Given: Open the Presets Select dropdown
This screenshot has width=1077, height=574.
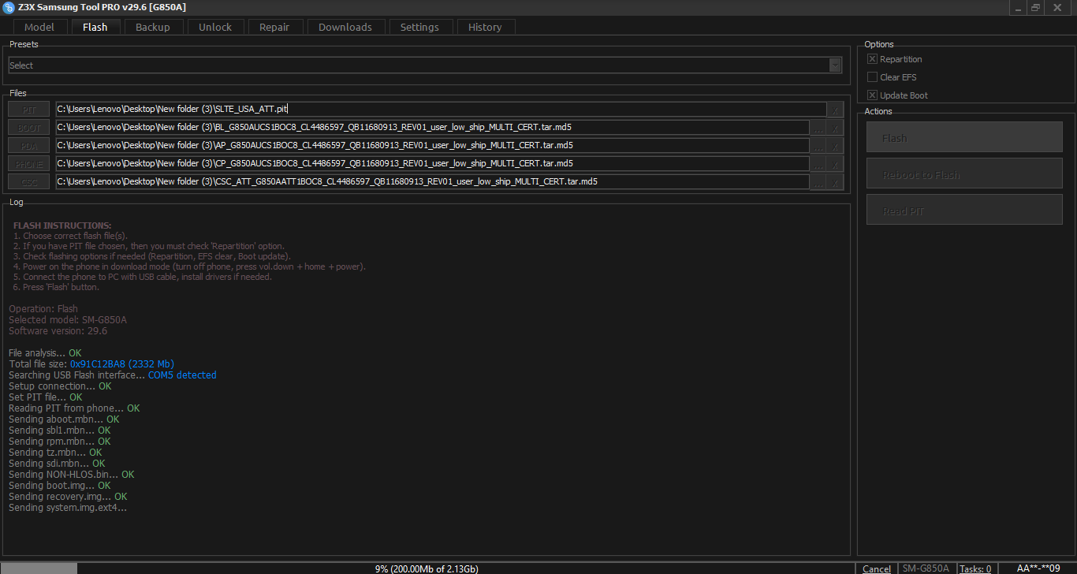Looking at the screenshot, I should [418, 65].
